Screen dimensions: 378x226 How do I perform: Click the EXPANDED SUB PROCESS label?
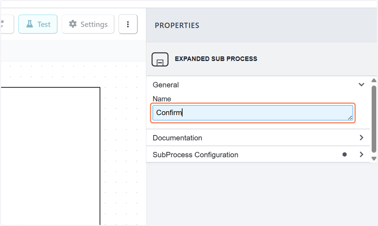(216, 59)
